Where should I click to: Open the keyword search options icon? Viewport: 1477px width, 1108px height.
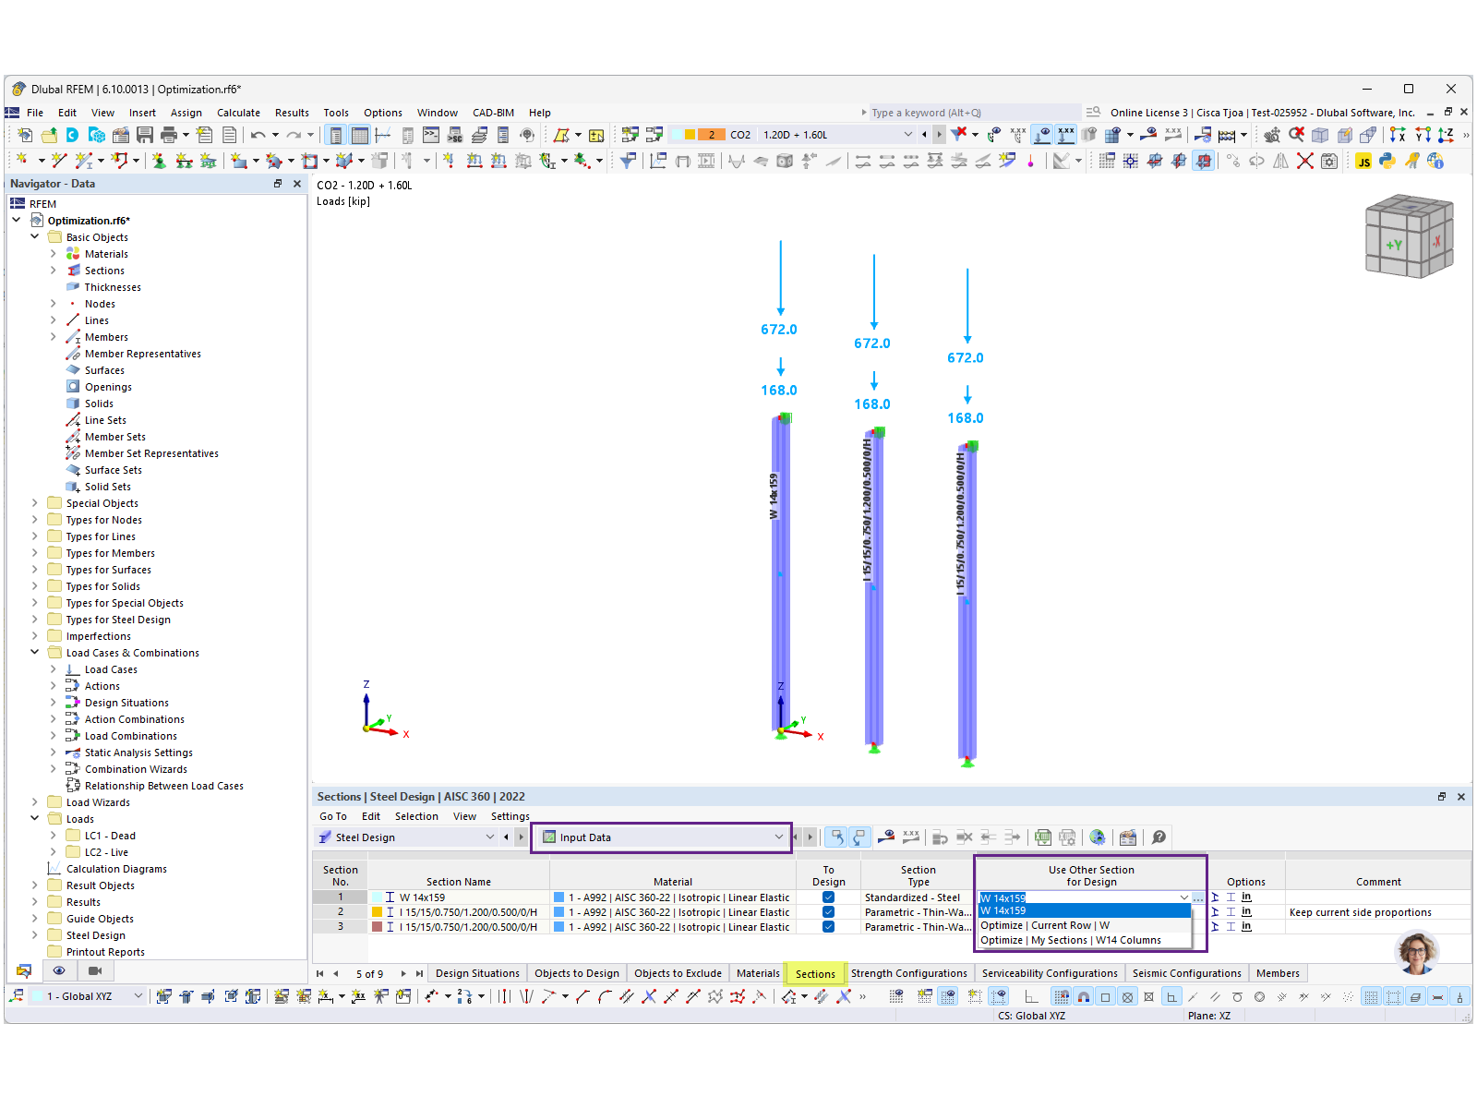1093,113
